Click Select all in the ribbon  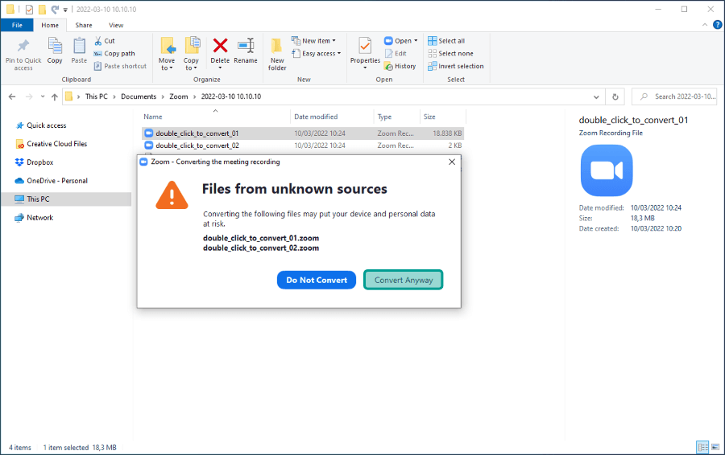[x=446, y=41]
